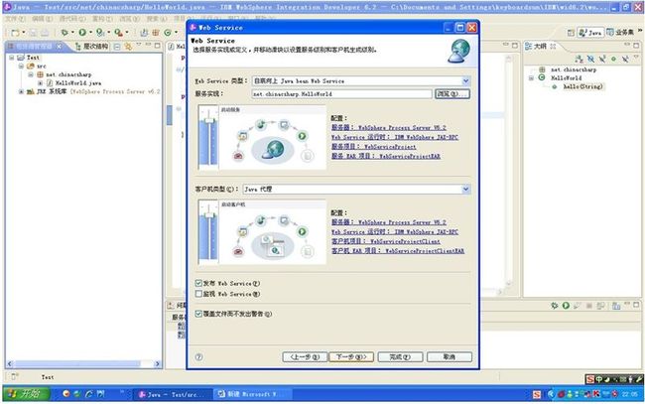Expand the JRE system library node
Screen dimensions: 645x404
point(21,91)
